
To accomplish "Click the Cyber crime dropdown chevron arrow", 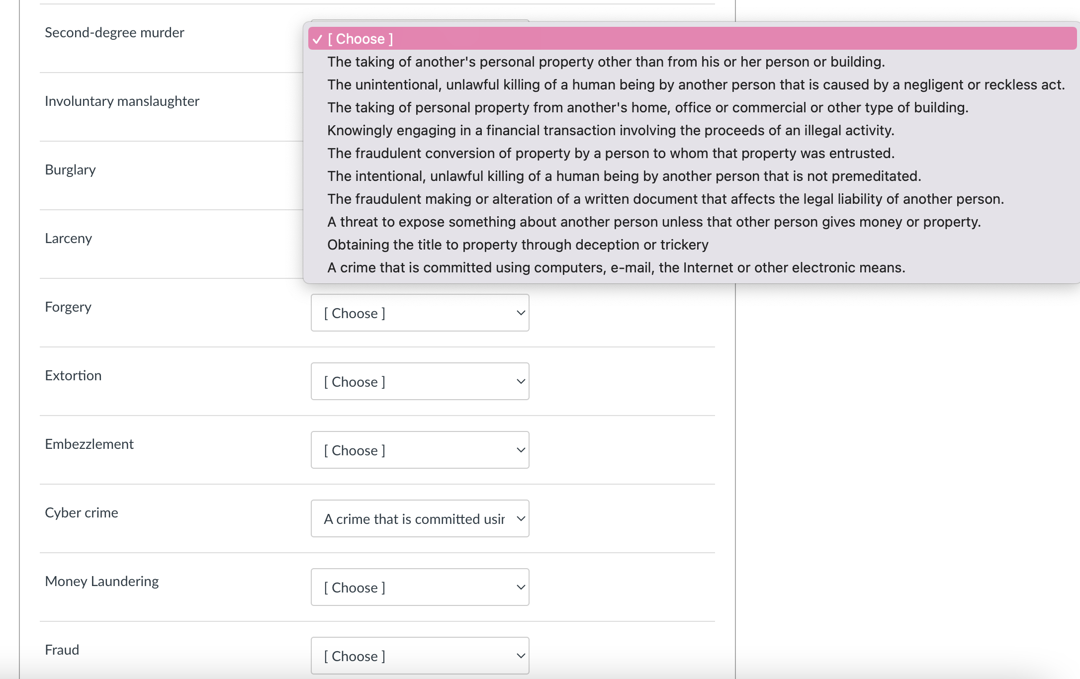I will pos(521,518).
